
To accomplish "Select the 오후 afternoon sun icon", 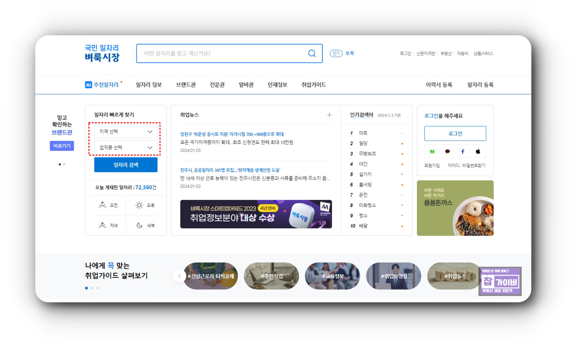I will tap(139, 205).
